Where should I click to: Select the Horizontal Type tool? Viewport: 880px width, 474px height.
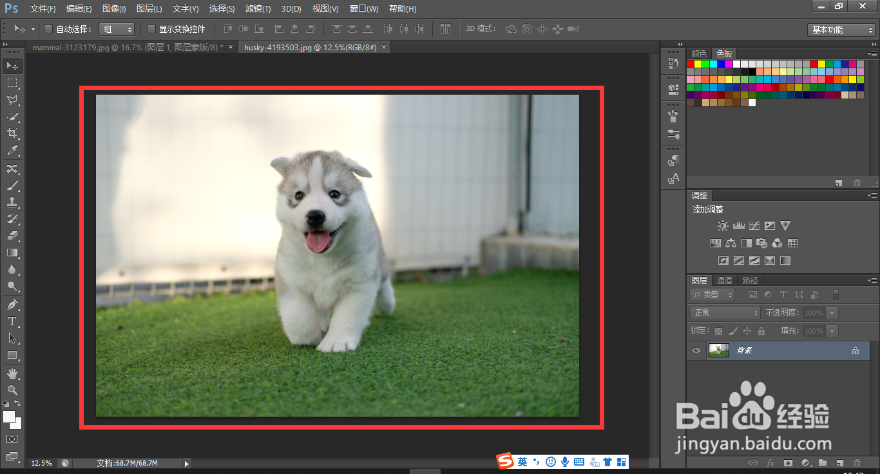tap(12, 321)
